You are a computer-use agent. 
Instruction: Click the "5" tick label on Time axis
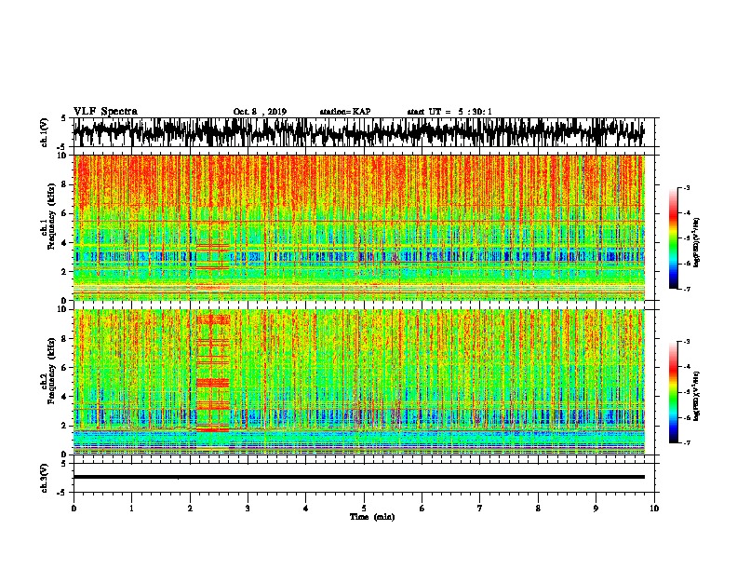[364, 509]
